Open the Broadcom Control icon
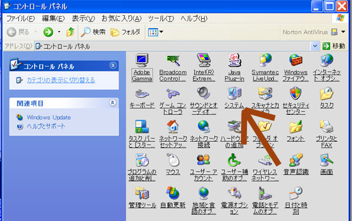The image size is (352, 221). click(x=173, y=60)
